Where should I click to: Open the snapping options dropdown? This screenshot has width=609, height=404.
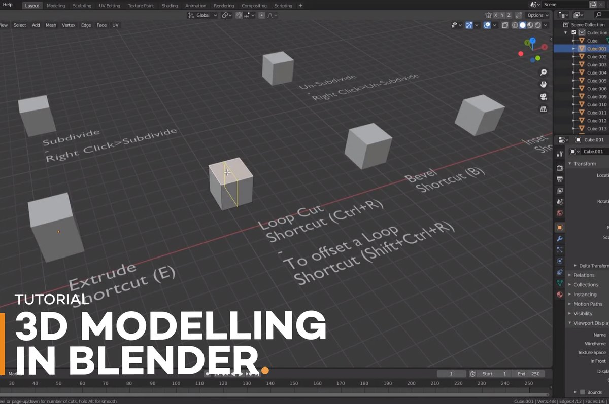pos(250,15)
